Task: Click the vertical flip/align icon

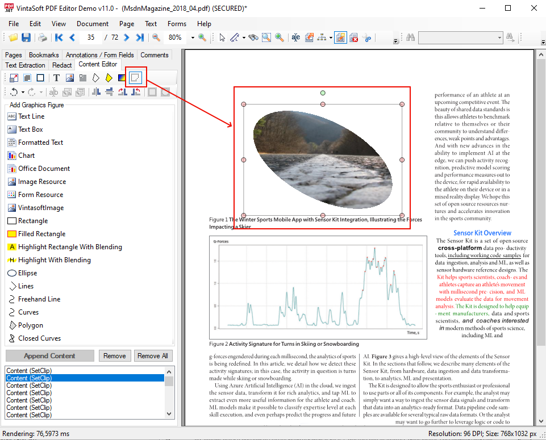Action: click(x=109, y=92)
